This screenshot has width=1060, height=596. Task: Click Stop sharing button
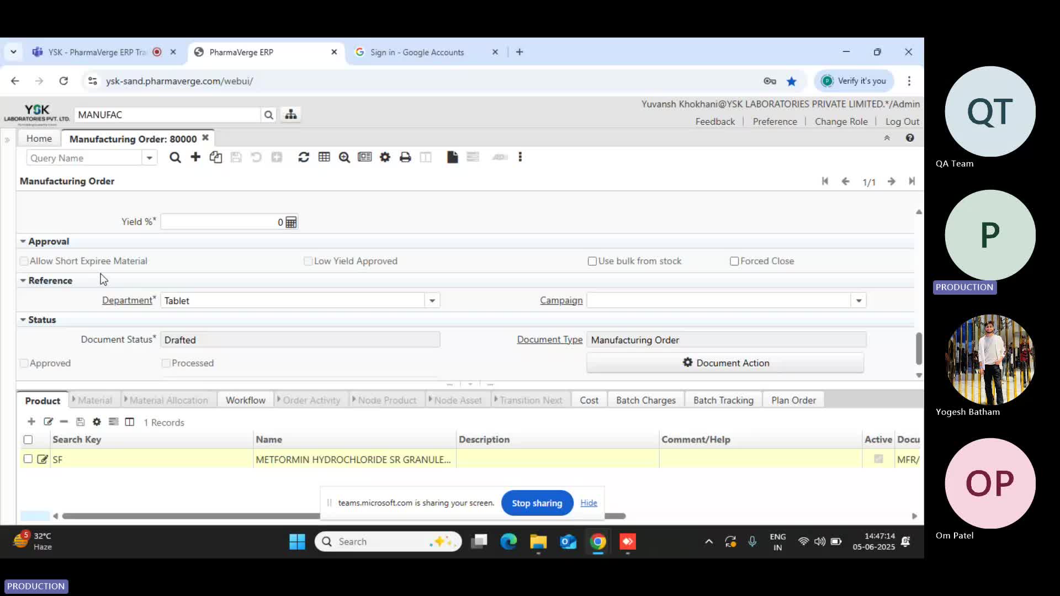tap(537, 503)
